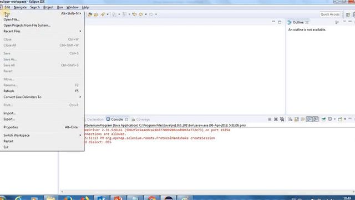Screen dimensions: 355x200
Task: Maximize the editor area
Action: click(x=280, y=22)
